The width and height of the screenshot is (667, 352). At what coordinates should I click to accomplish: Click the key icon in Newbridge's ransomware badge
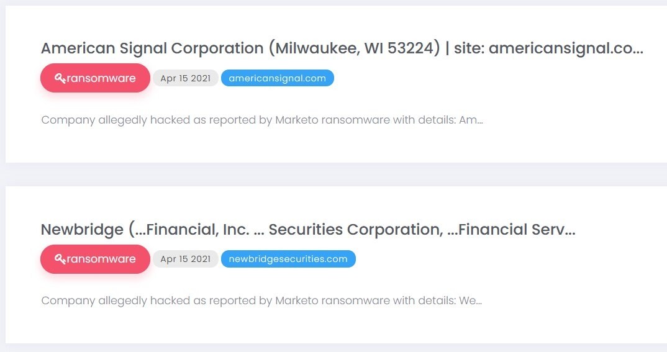(60, 259)
